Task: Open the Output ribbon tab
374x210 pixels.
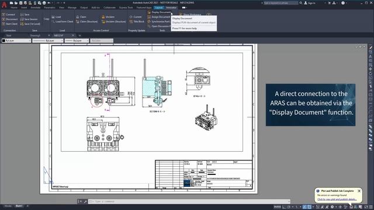Action: [x=84, y=8]
